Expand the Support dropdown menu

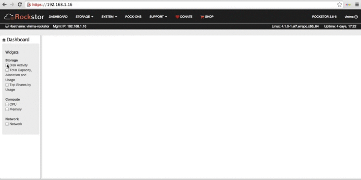point(158,17)
